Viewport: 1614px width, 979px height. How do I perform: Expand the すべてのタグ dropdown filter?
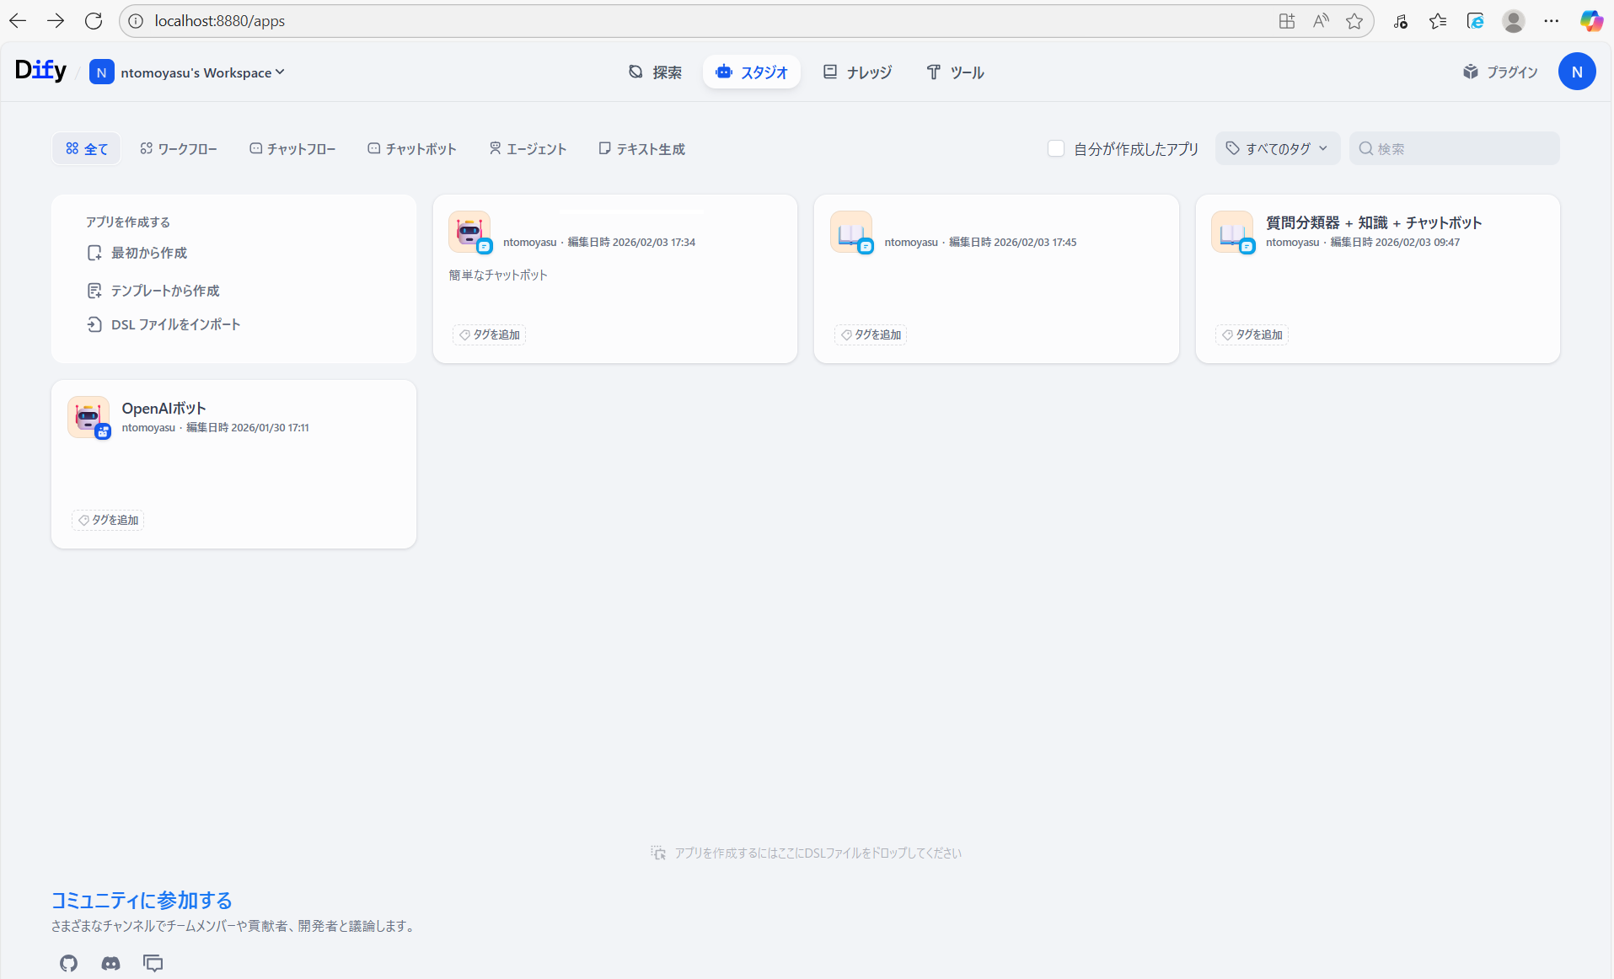click(1277, 148)
